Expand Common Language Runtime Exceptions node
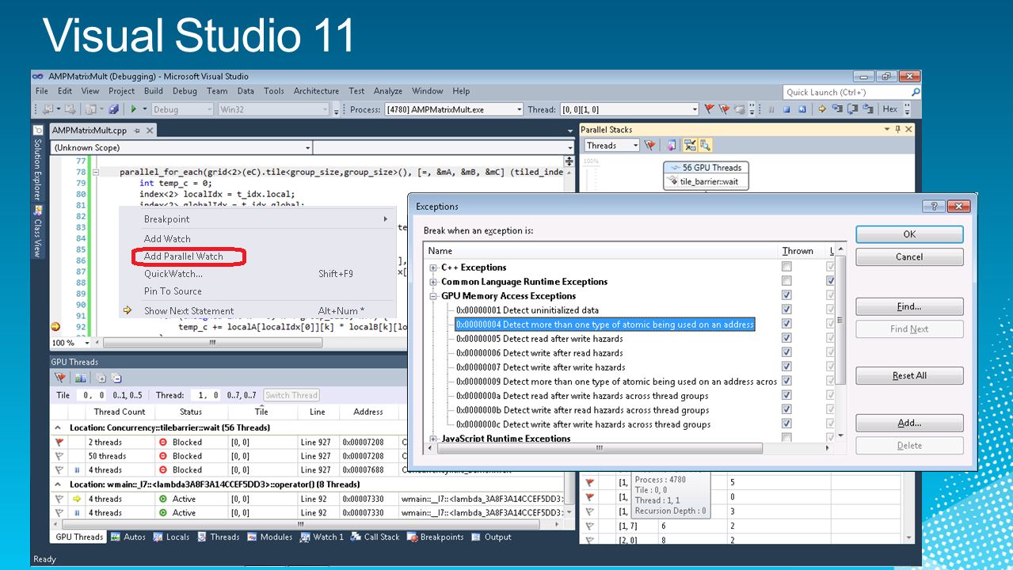 pos(433,282)
